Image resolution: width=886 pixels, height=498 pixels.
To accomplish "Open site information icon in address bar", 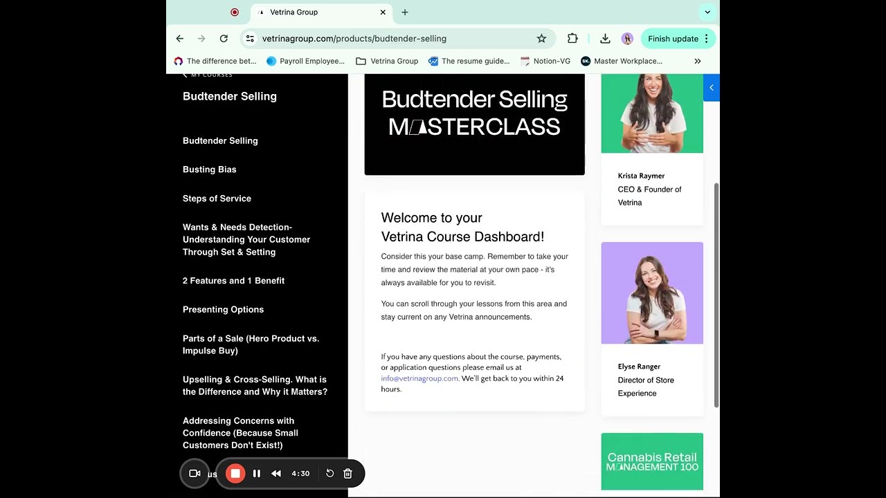I will (x=250, y=39).
